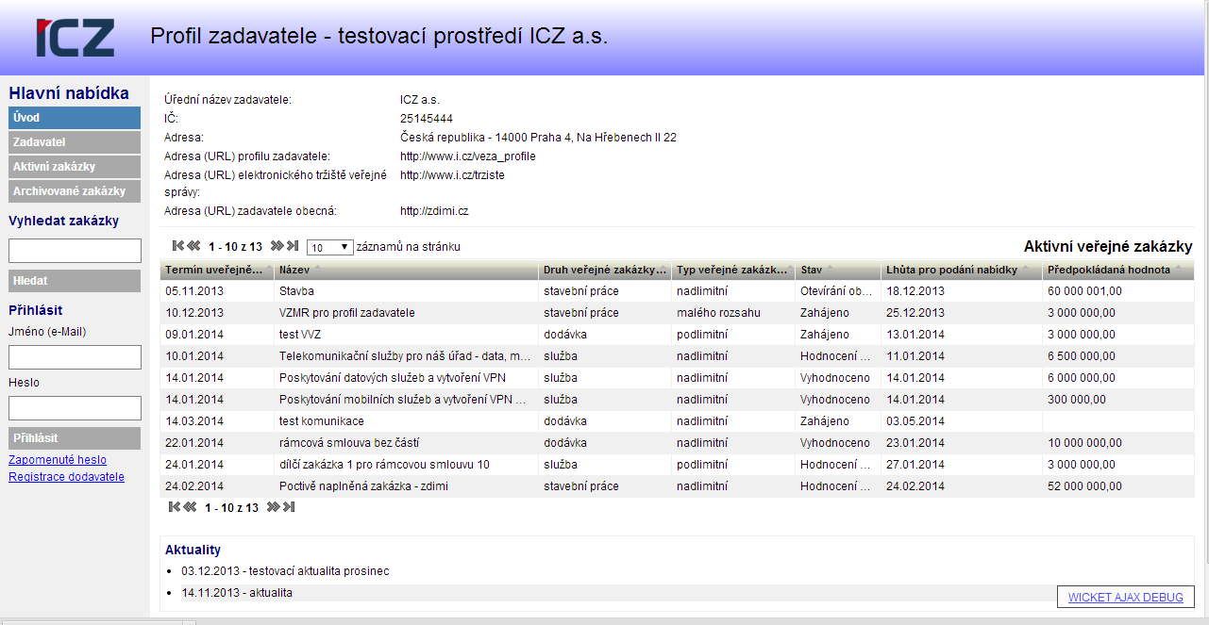Click the Typ veřejné zakázk... column header
Viewport: 1209px width, 625px height.
point(733,271)
